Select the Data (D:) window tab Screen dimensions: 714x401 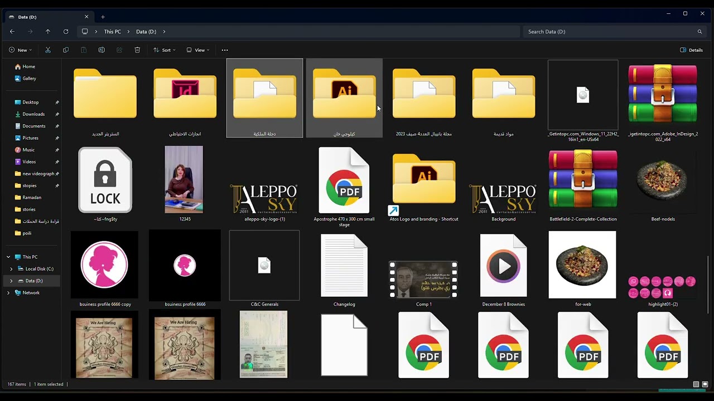[x=49, y=17]
